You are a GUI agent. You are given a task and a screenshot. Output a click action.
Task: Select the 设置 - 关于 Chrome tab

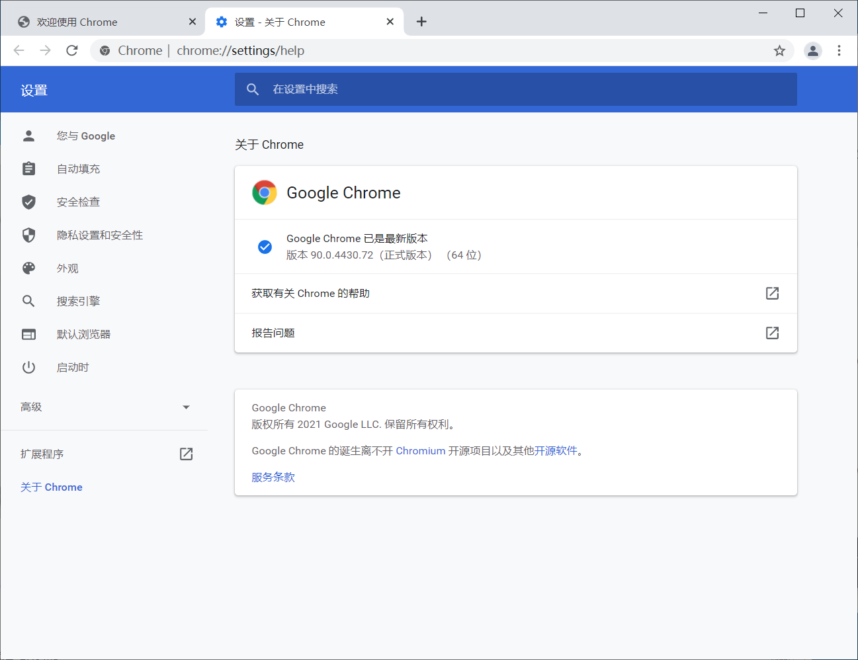tap(304, 22)
